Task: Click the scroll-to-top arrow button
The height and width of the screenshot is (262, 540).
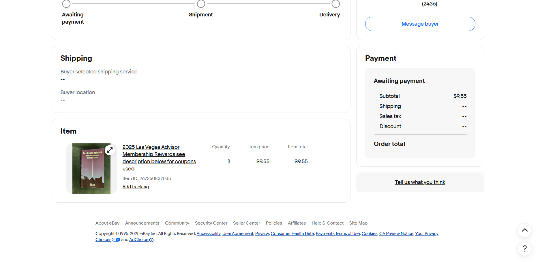Action: point(525,230)
